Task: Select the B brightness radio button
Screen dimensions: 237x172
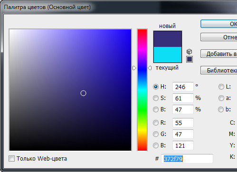Action: [156, 109]
